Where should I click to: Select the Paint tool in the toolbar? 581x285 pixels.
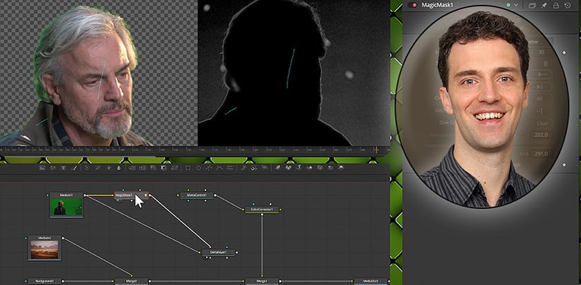coord(75,168)
